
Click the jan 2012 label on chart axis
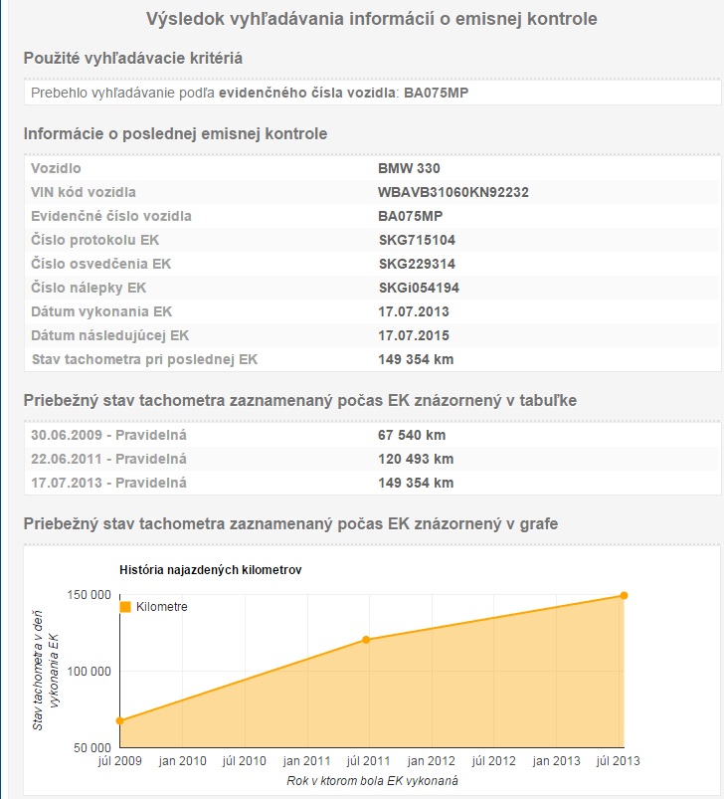[431, 761]
